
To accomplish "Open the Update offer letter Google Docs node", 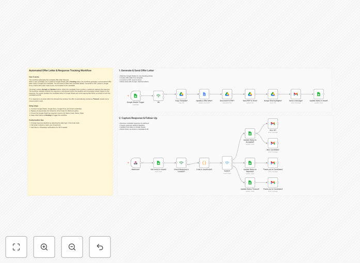I will point(204,94).
